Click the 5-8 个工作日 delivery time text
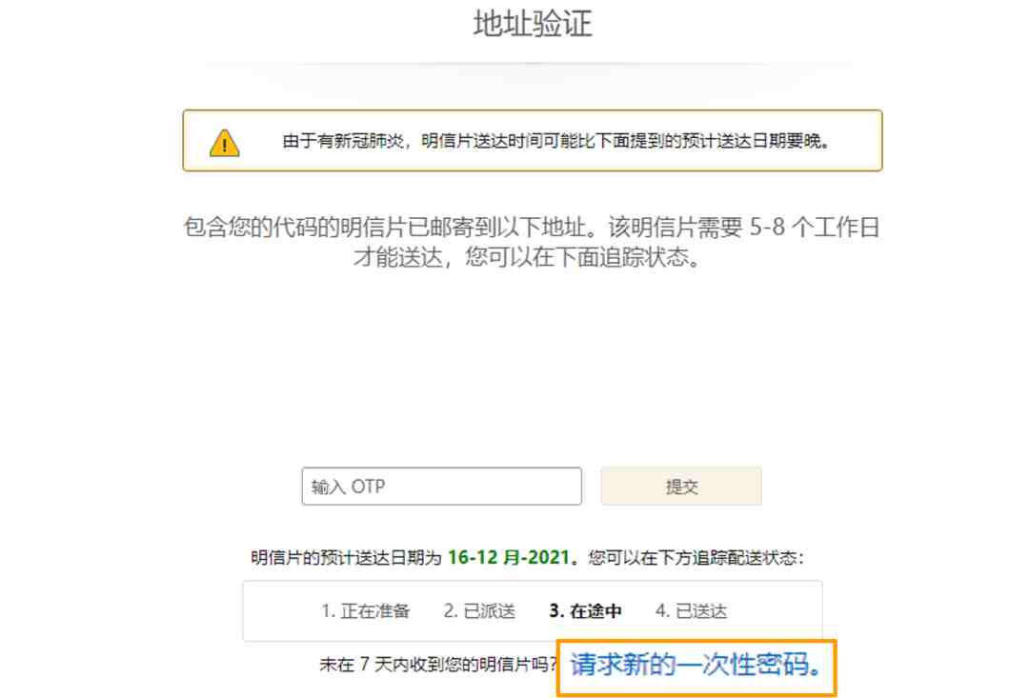This screenshot has width=1029, height=698. tap(815, 228)
